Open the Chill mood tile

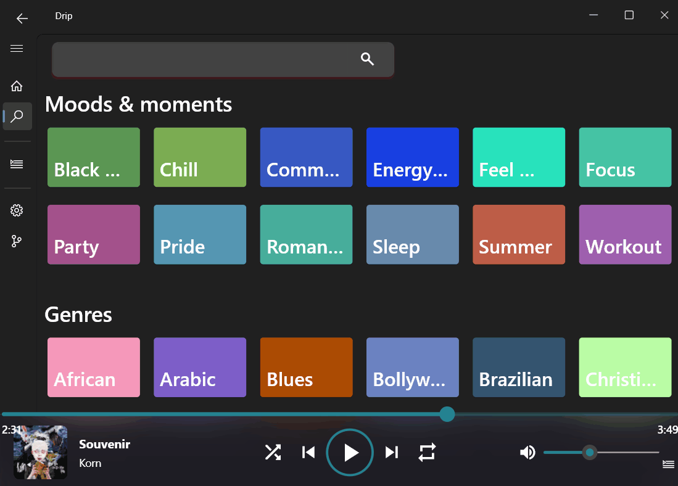201,157
